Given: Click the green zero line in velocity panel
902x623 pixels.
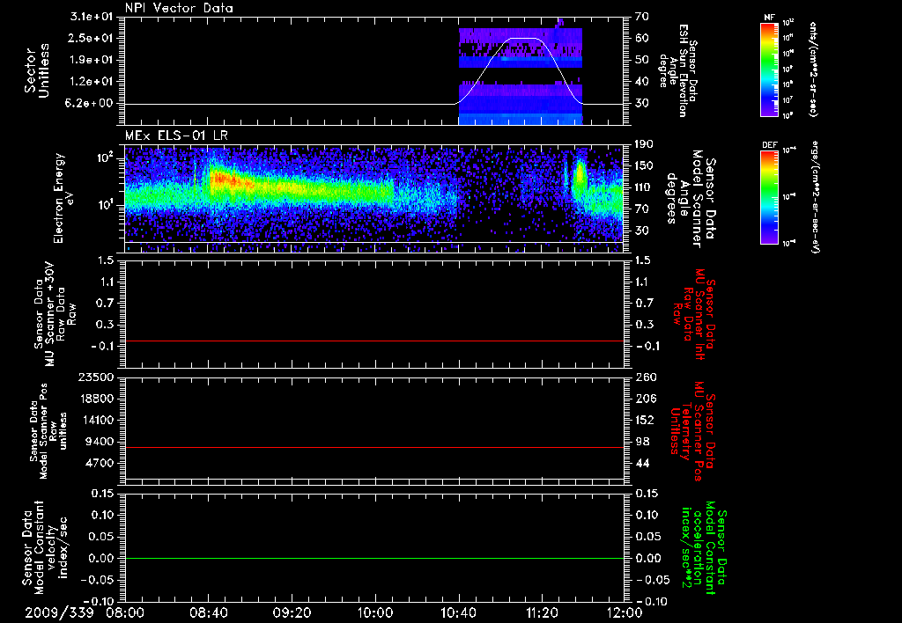Looking at the screenshot, I should pyautogui.click(x=374, y=558).
